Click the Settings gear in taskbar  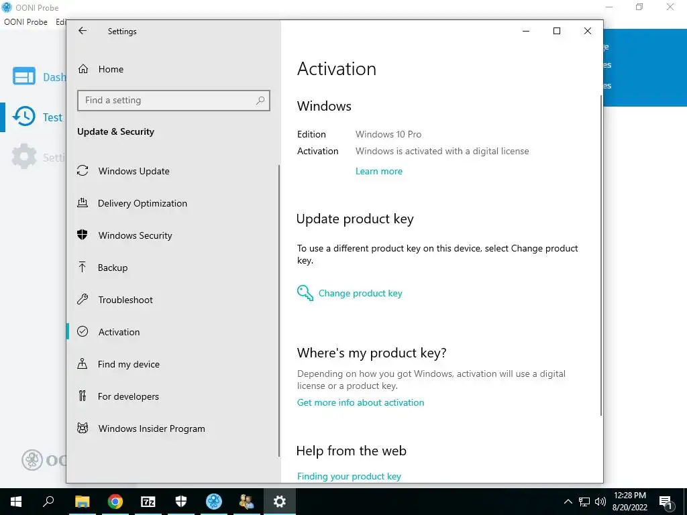280,502
